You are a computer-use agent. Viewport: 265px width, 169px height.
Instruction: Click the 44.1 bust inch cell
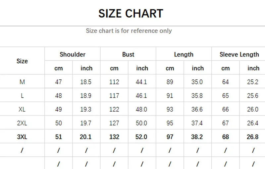pyautogui.click(x=141, y=82)
